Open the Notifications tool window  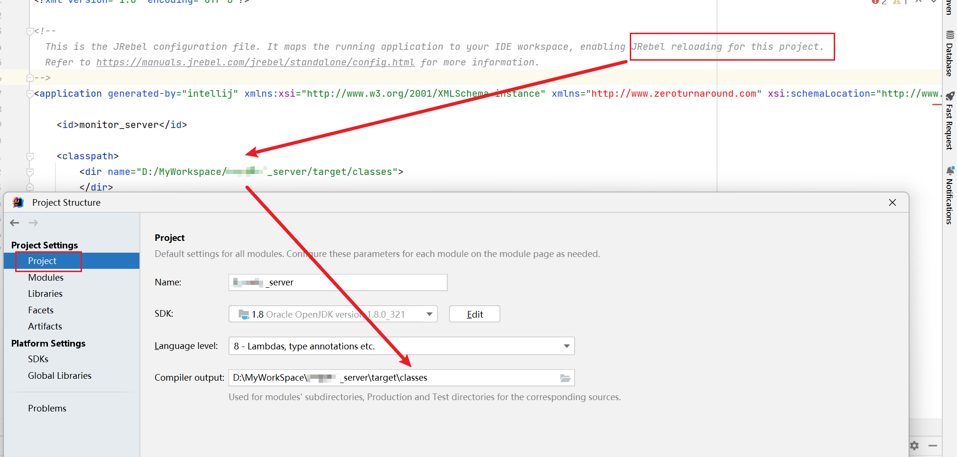949,195
